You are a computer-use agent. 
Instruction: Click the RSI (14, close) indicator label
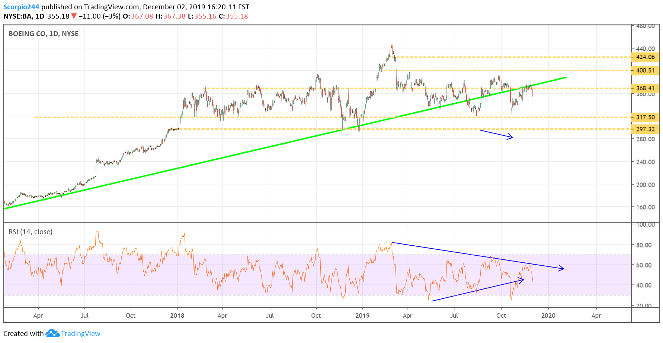(31, 232)
